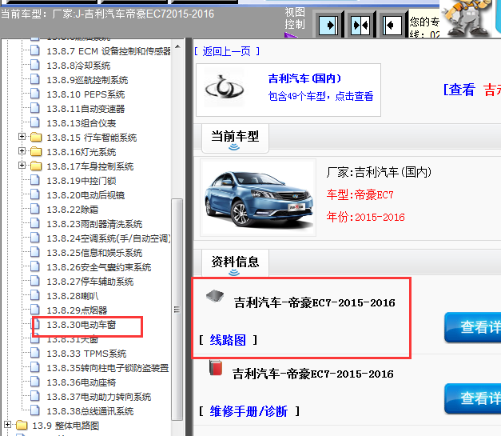Click the red book icon for repair manual
This screenshot has height=436, width=501.
(216, 368)
